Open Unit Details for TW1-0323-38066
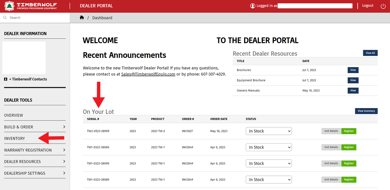The width and height of the screenshot is (390, 190). [331, 147]
